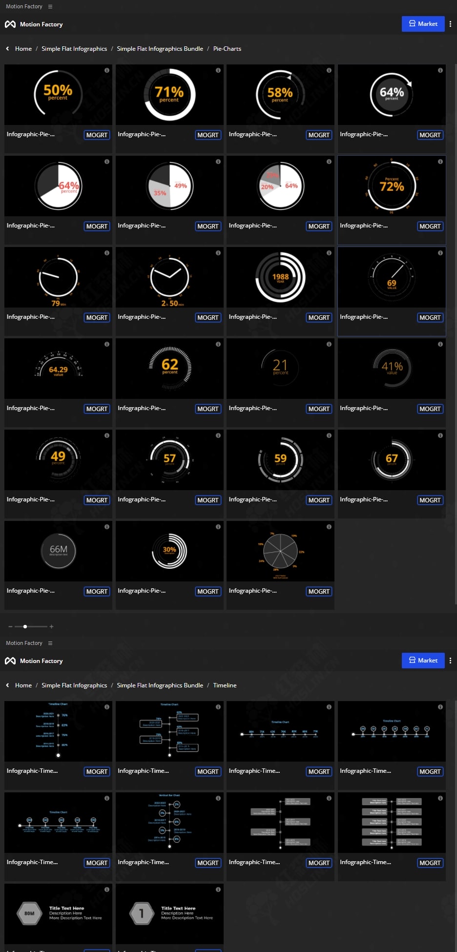
Task: Expand the panel menu above the Timeline panel
Action: (x=50, y=643)
